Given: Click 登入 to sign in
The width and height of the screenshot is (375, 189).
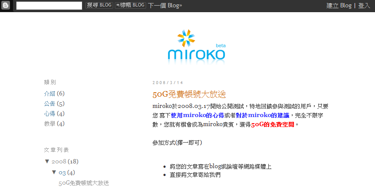Looking at the screenshot, I should coord(364,6).
